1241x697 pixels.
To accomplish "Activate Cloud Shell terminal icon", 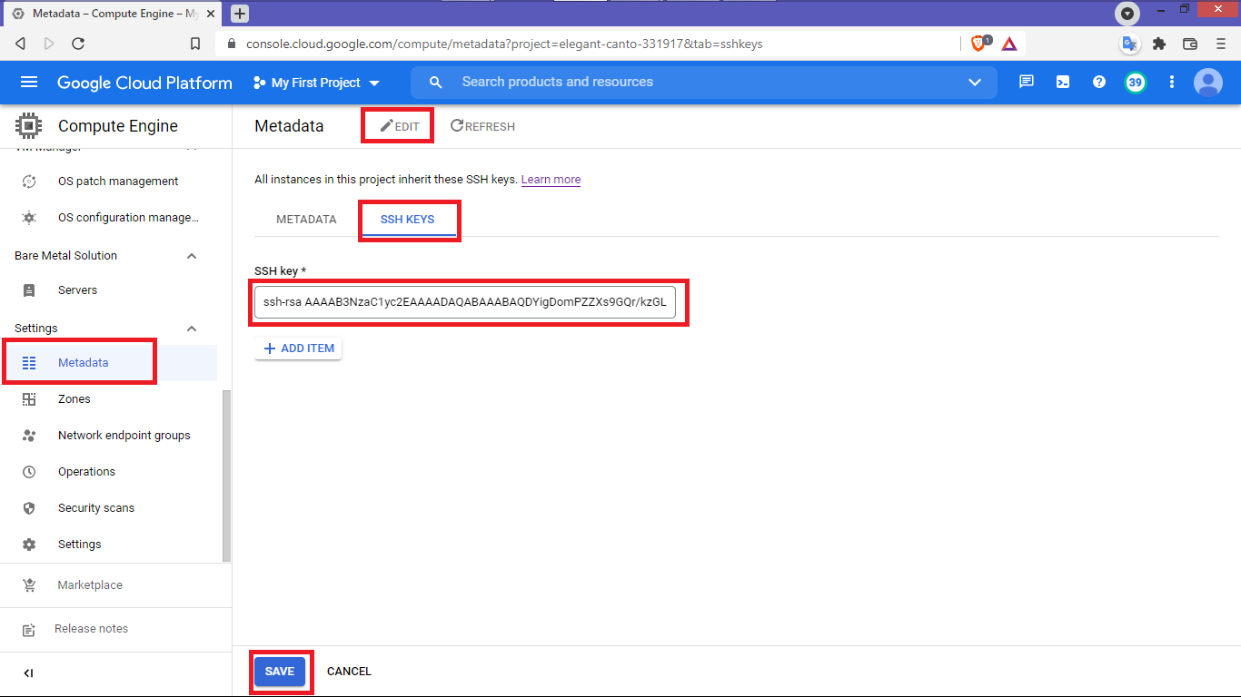I will (x=1063, y=82).
